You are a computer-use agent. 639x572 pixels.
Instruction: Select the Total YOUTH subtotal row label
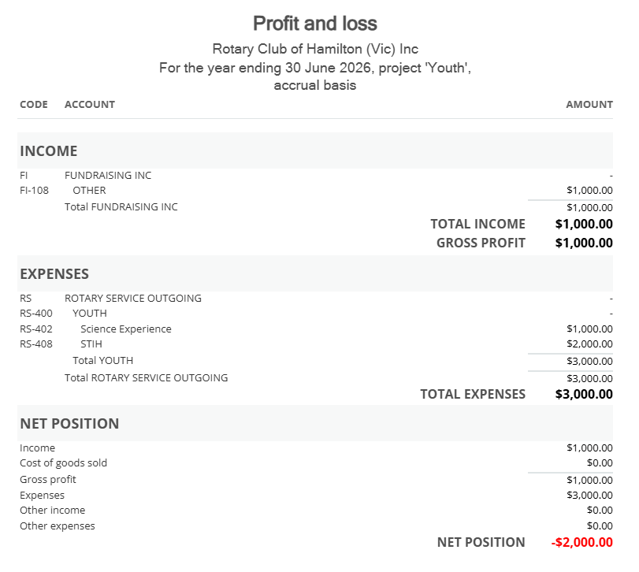pos(103,360)
